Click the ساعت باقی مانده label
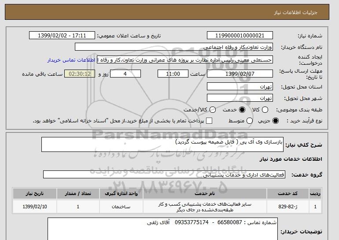This screenshot has width=339, height=240. point(42,74)
